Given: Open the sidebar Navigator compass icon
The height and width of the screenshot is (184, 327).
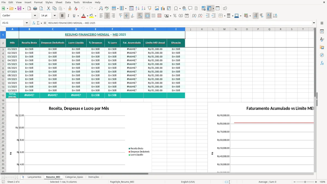Looking at the screenshot, I should [322, 55].
